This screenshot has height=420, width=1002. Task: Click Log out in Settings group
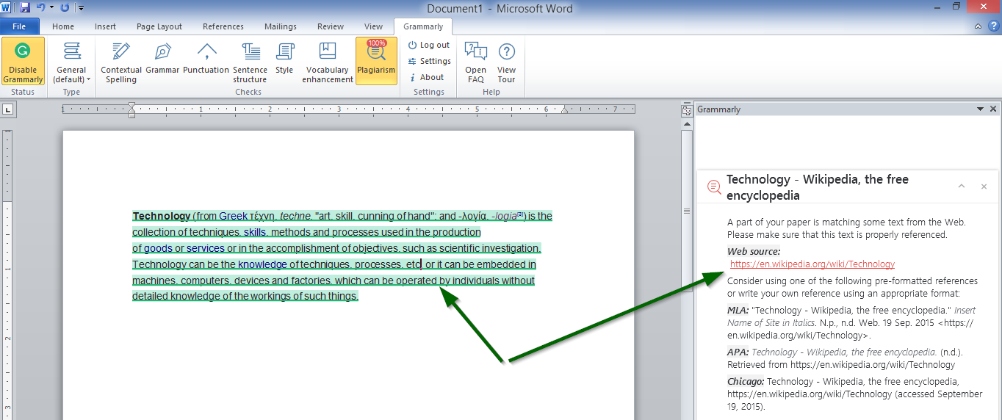pyautogui.click(x=429, y=45)
